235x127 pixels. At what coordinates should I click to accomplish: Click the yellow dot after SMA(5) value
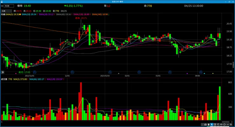(20, 15)
